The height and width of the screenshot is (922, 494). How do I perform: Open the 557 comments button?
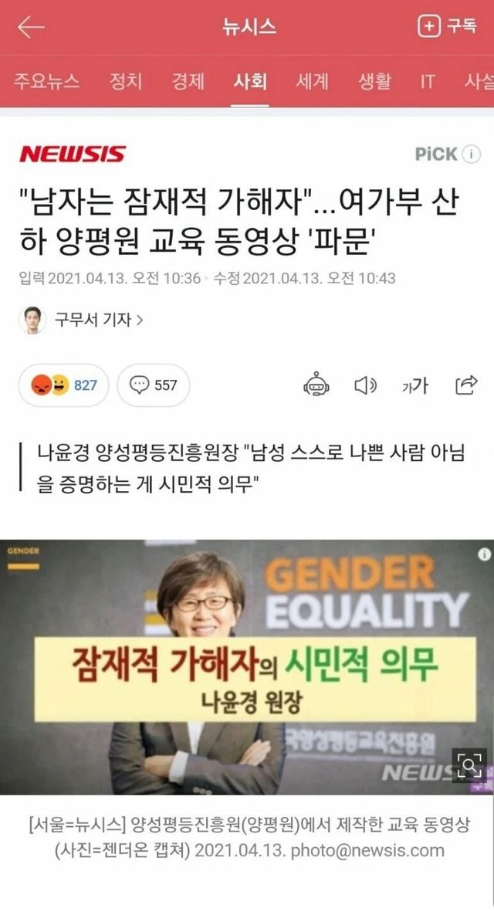tap(154, 385)
